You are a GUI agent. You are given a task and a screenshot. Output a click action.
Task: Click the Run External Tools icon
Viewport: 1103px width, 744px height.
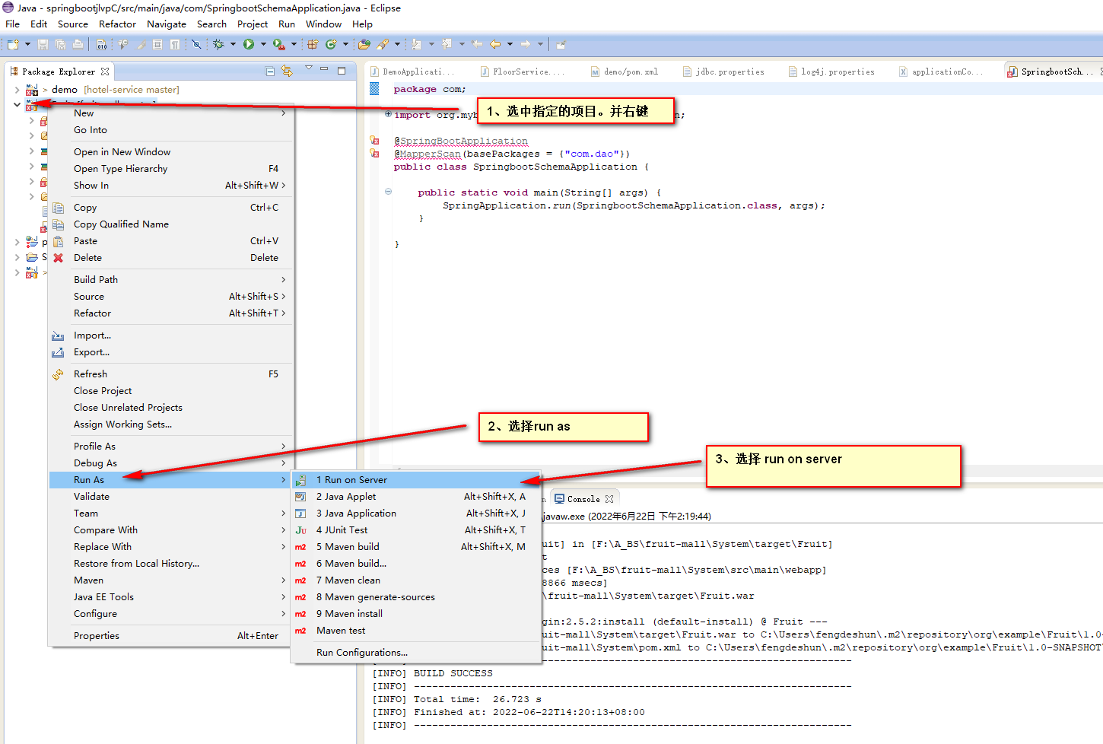click(279, 44)
